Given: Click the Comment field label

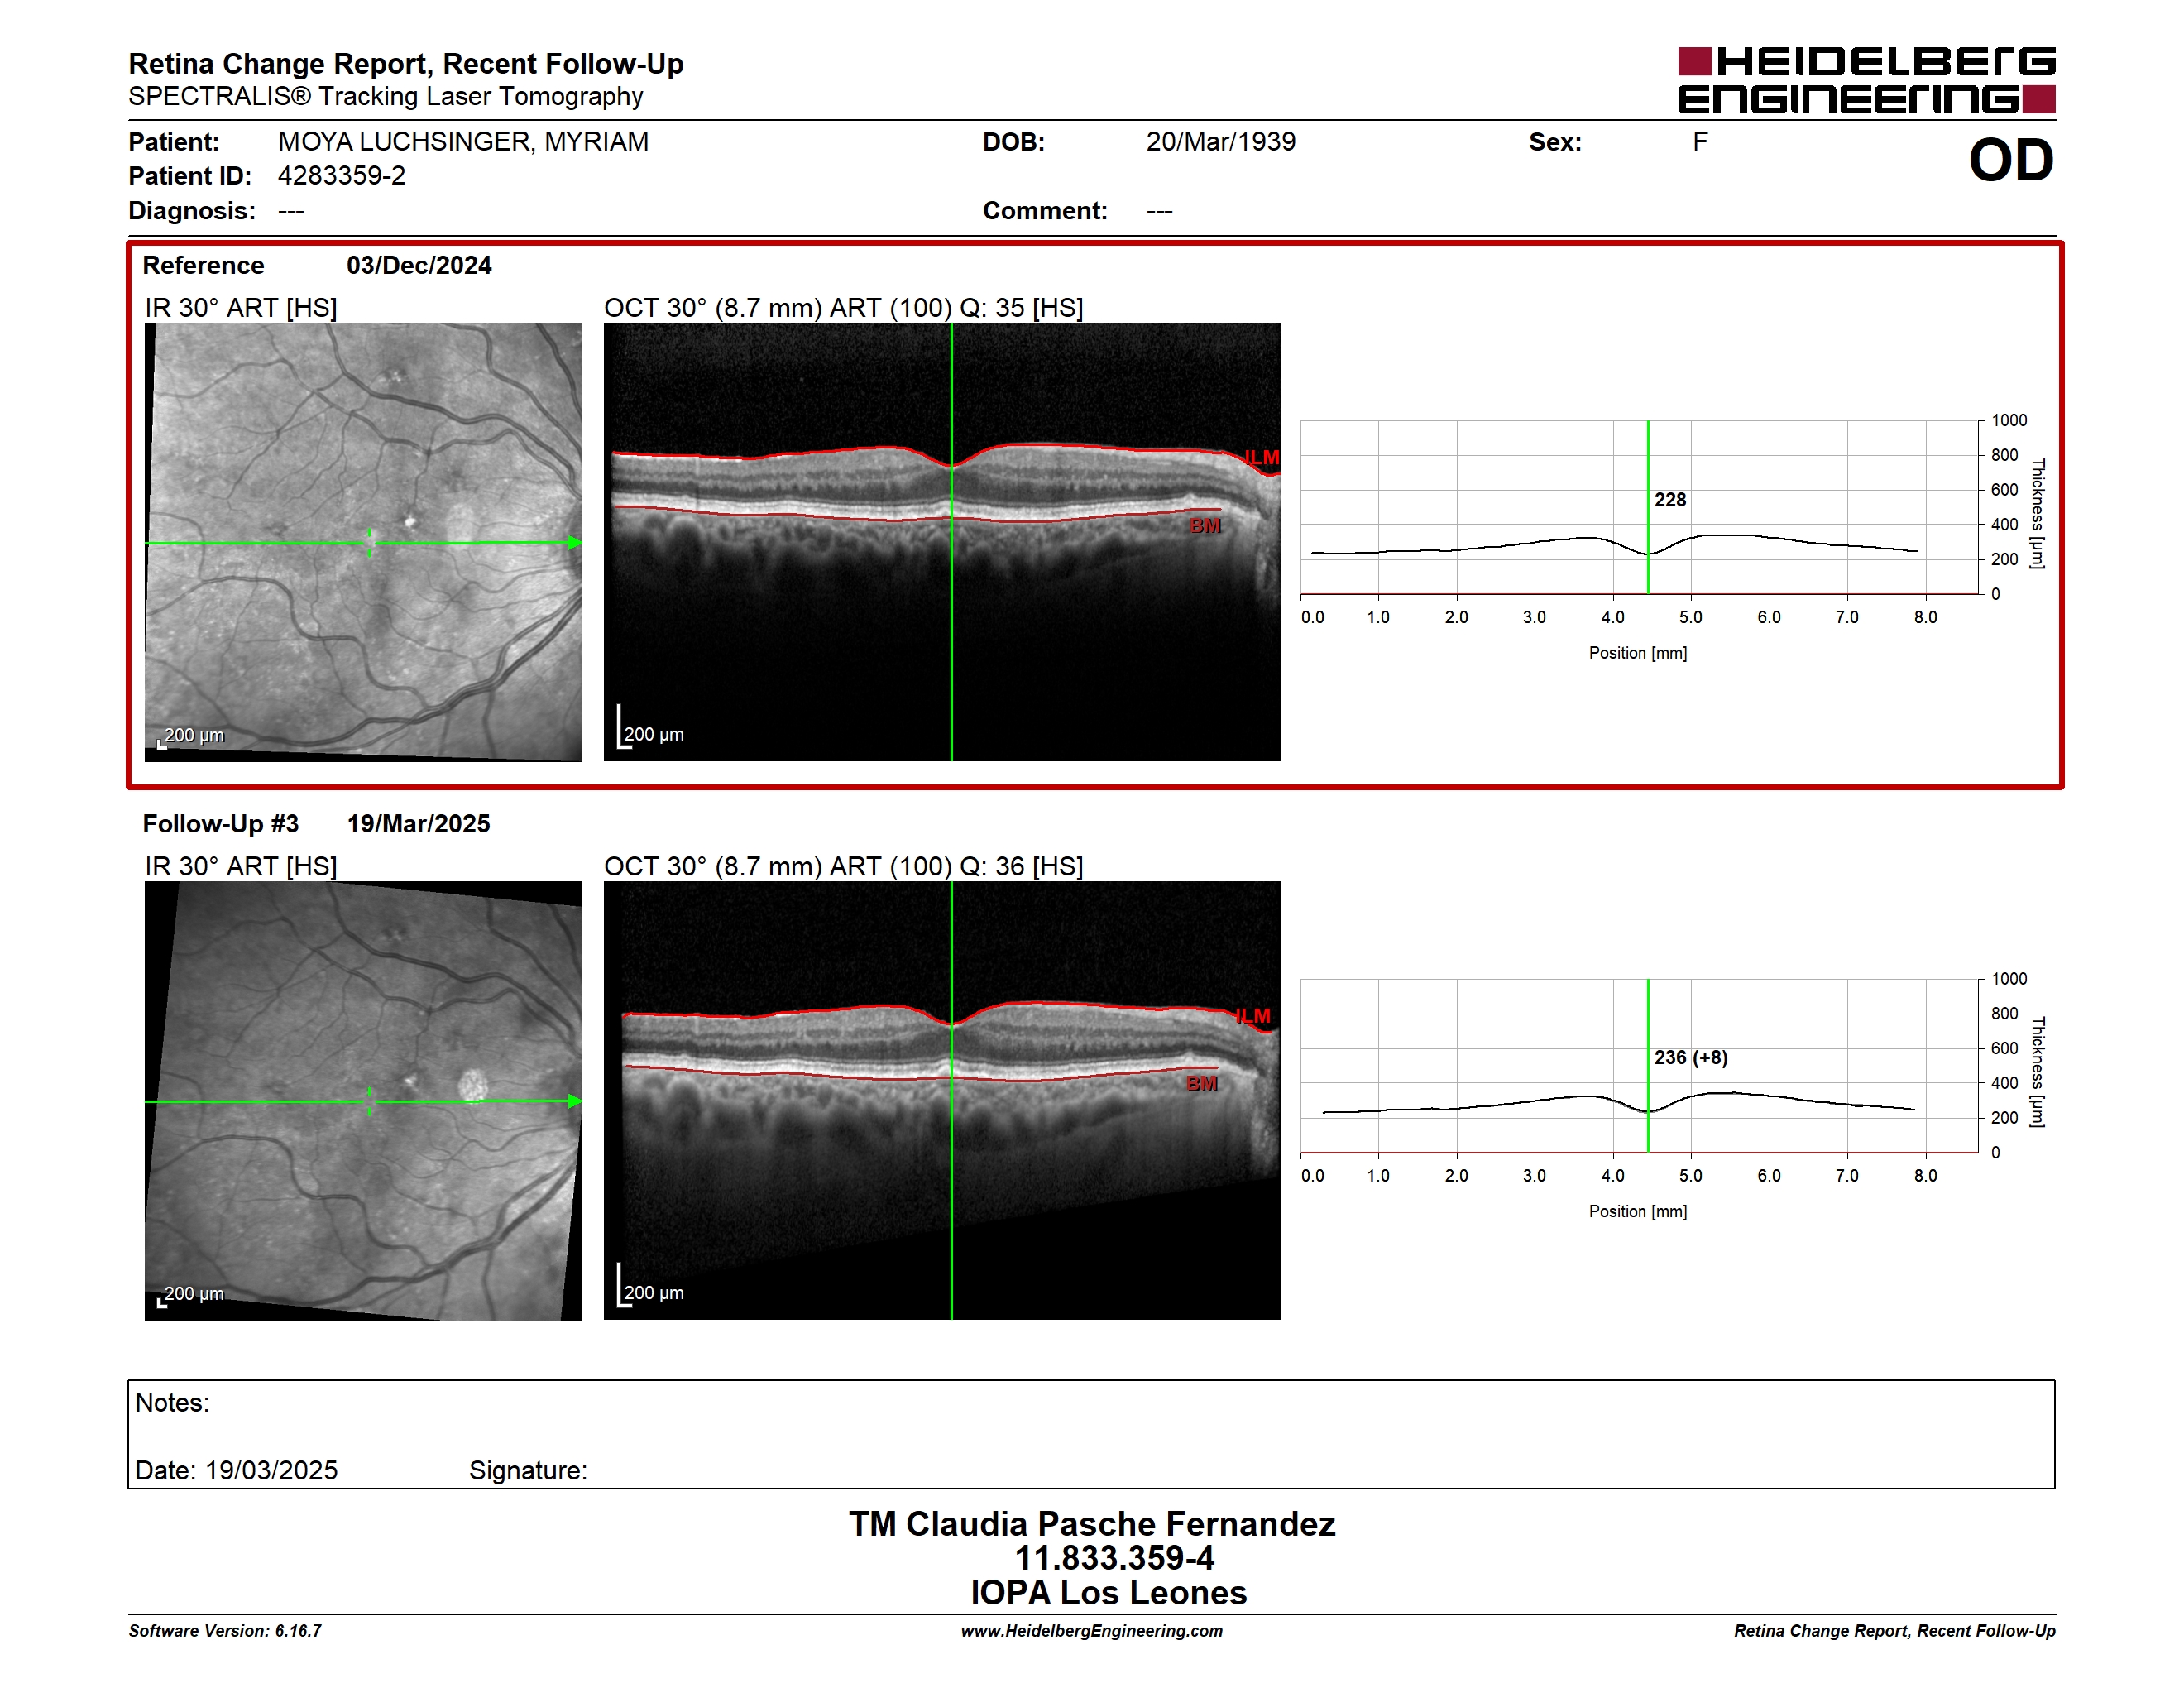Looking at the screenshot, I should pyautogui.click(x=1045, y=211).
